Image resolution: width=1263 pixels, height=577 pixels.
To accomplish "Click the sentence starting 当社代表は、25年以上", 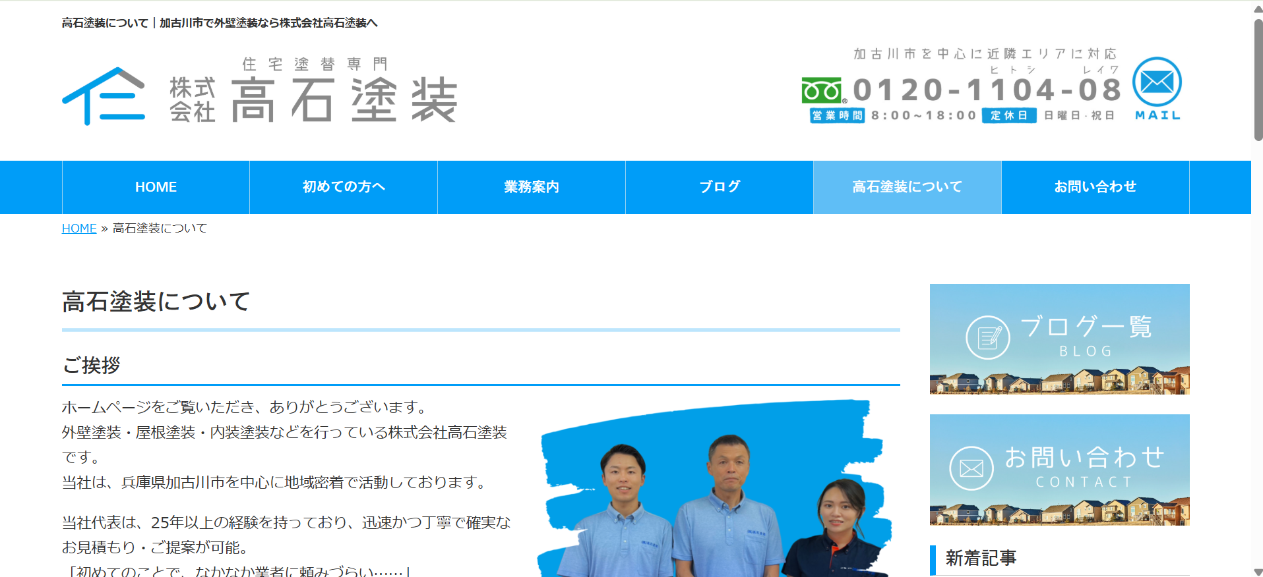I will 286,535.
